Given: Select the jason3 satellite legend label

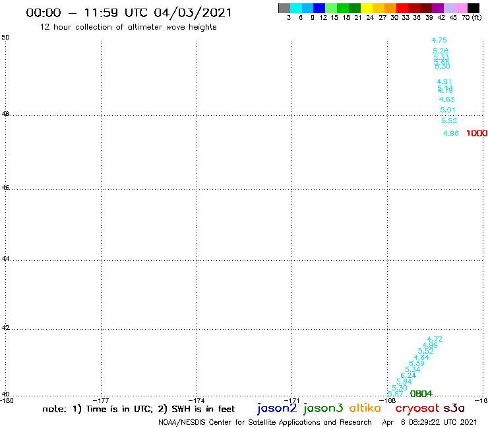Looking at the screenshot, I should (x=323, y=408).
